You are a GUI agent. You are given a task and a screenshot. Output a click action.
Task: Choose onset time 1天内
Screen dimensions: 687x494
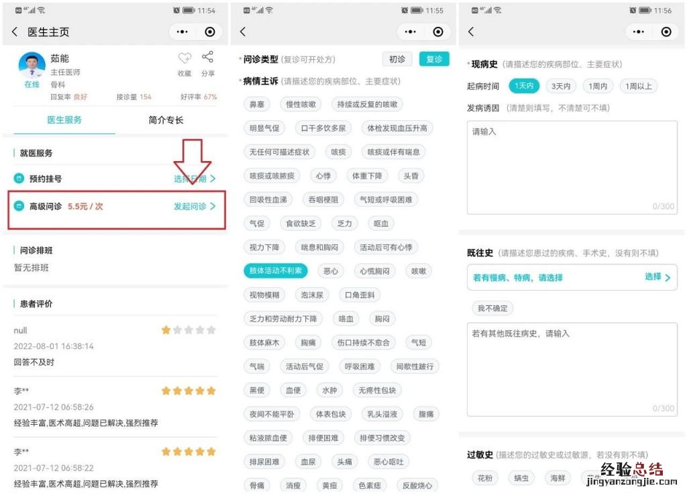[x=524, y=86]
